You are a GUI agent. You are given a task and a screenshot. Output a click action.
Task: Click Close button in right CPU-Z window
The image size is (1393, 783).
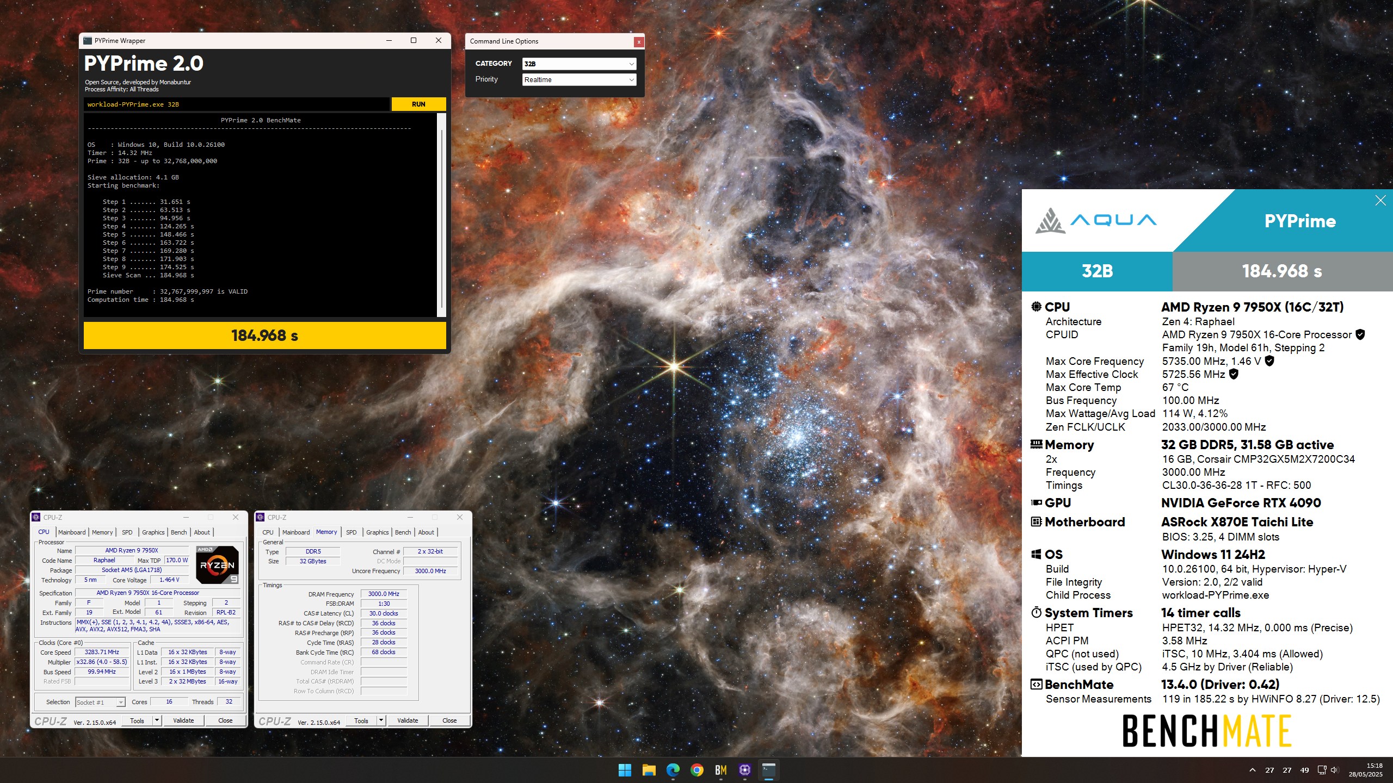[449, 720]
